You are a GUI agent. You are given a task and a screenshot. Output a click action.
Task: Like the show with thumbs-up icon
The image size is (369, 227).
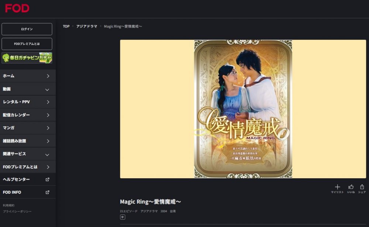(351, 189)
